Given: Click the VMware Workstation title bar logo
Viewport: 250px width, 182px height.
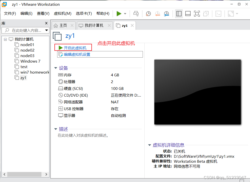Looking at the screenshot, I should tap(4, 4).
